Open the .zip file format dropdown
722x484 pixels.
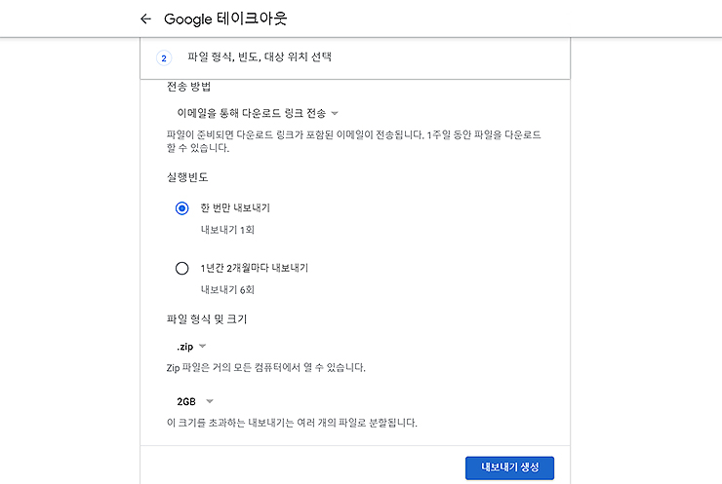[x=191, y=347]
